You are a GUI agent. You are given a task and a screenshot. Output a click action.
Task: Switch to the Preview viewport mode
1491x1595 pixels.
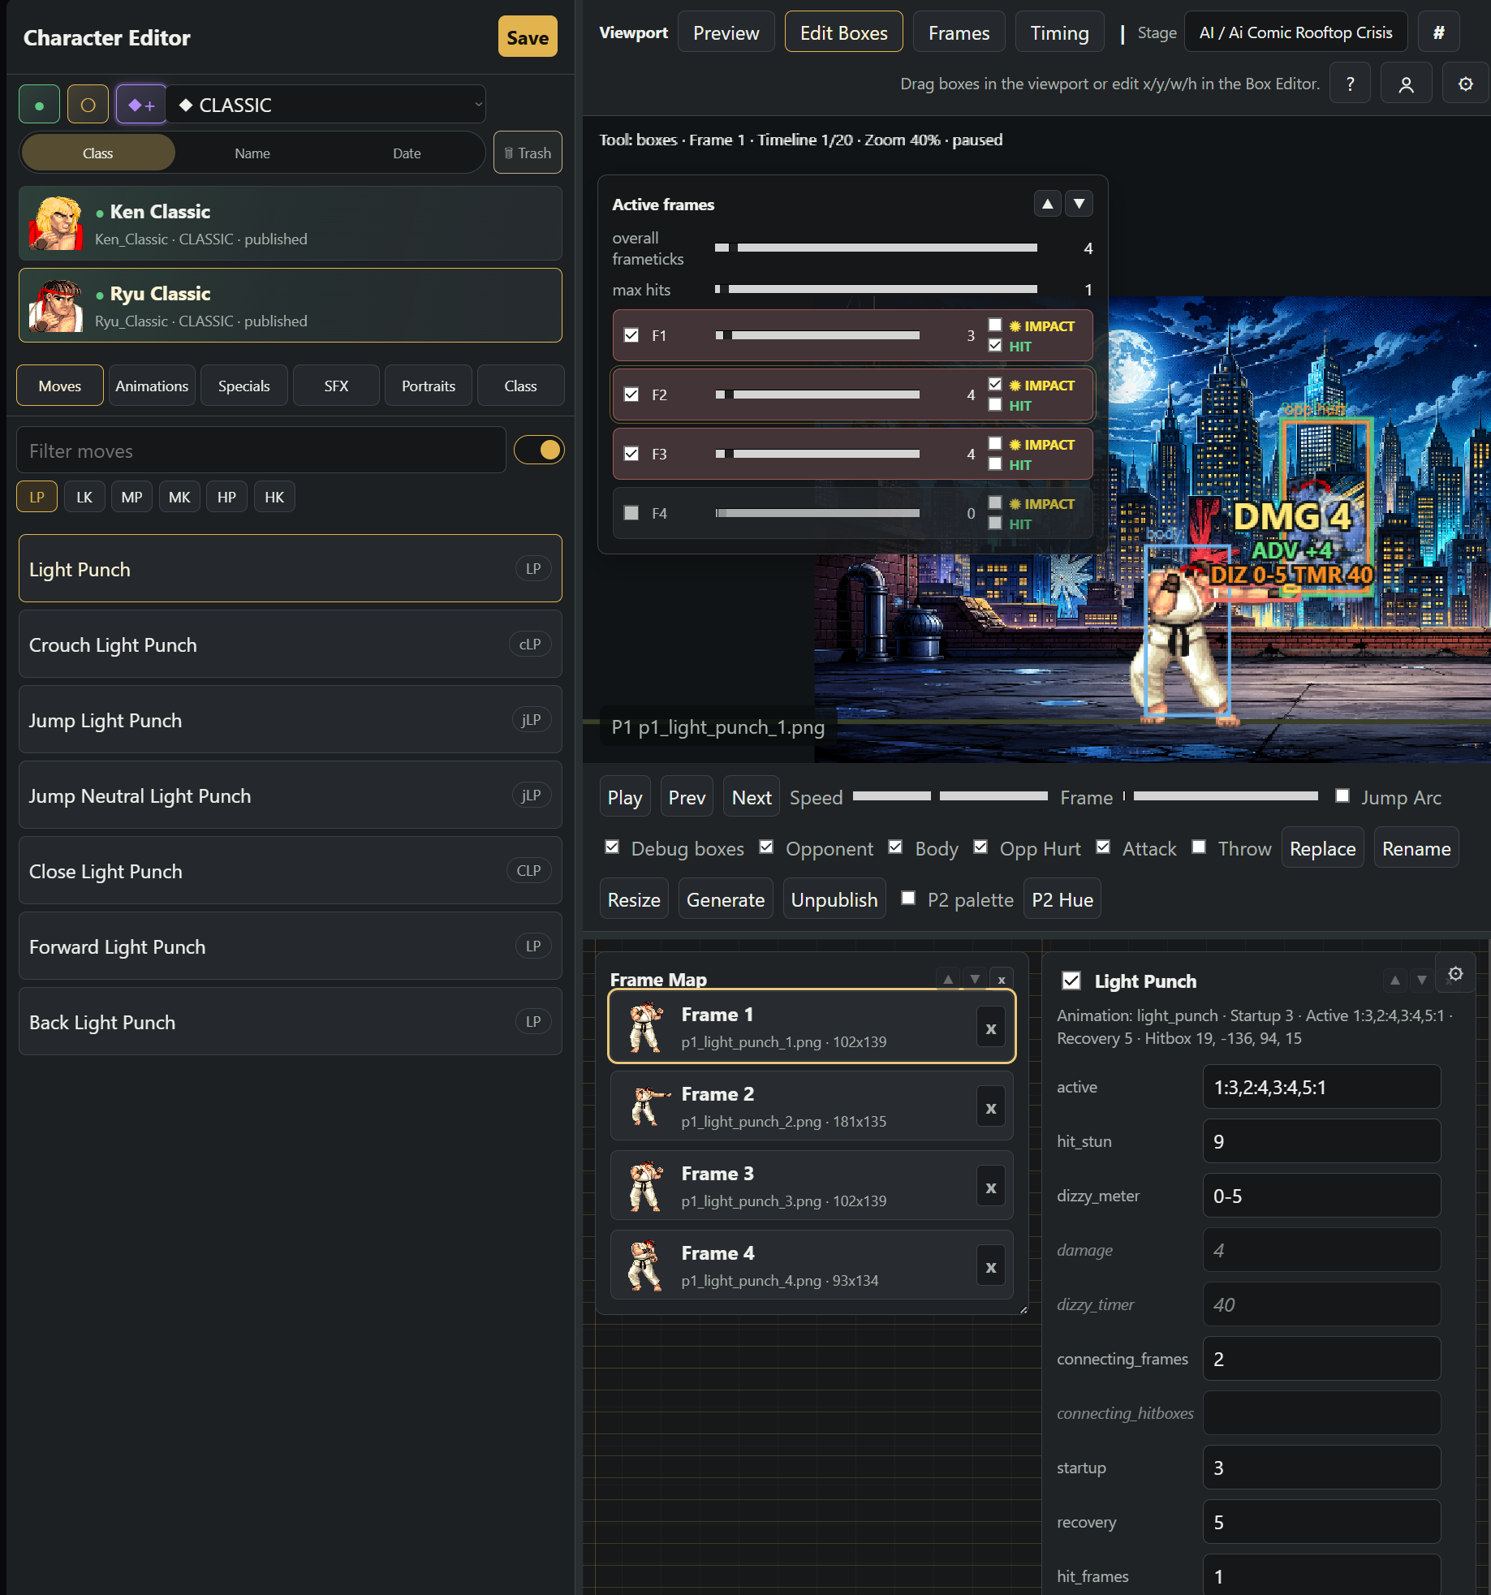726,32
